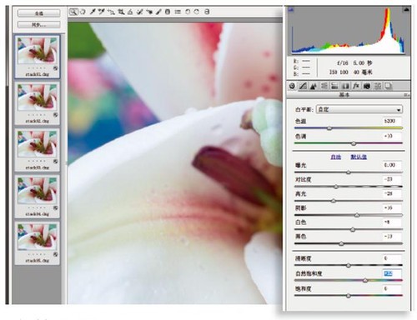This screenshot has width=417, height=320.
Task: Open the Lens Corrections panel tab
Action: point(345,86)
